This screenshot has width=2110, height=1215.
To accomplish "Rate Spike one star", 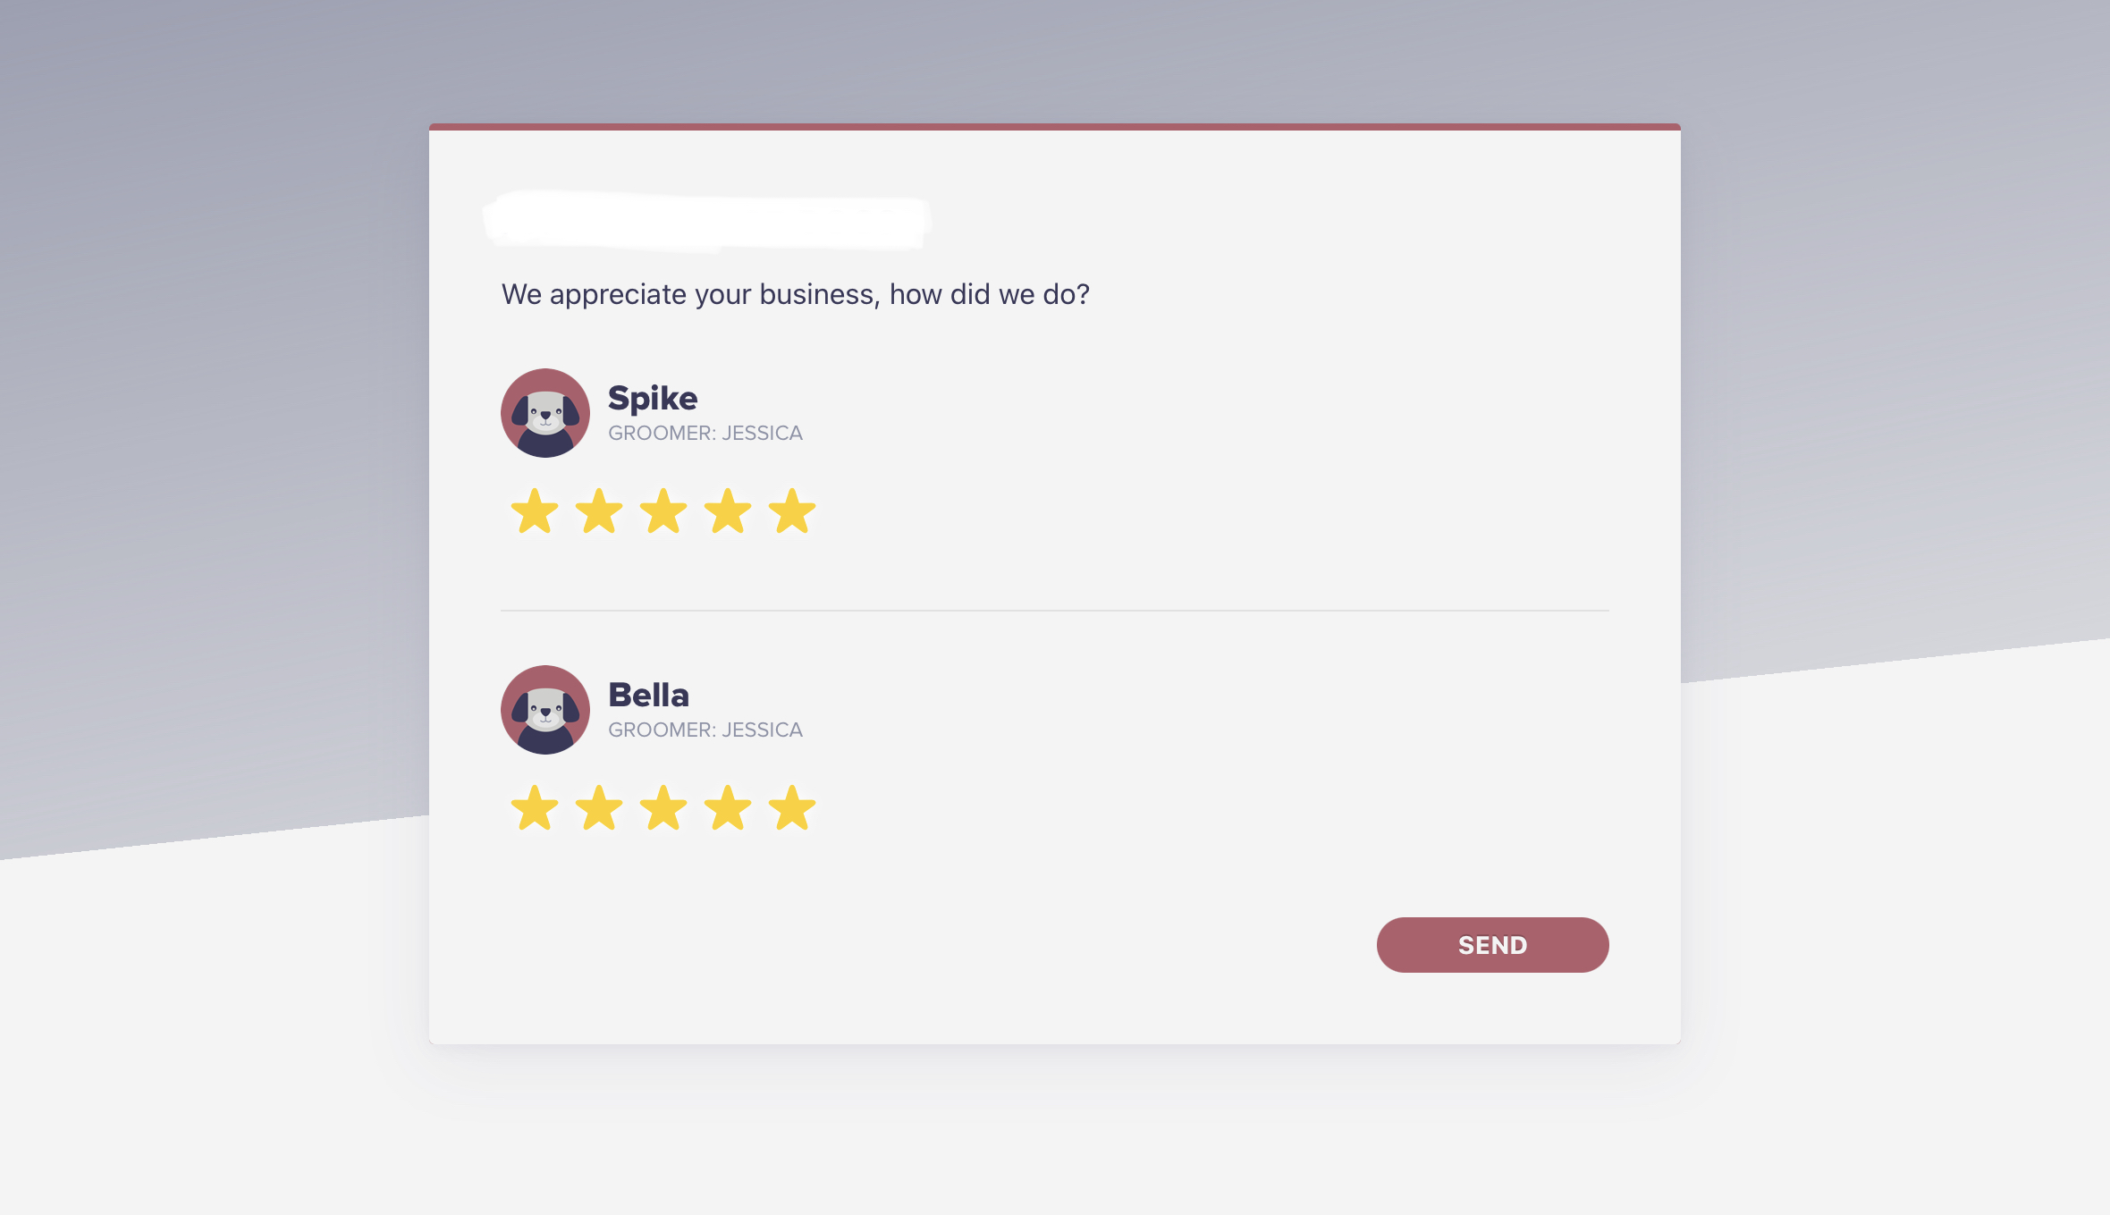I will click(535, 511).
